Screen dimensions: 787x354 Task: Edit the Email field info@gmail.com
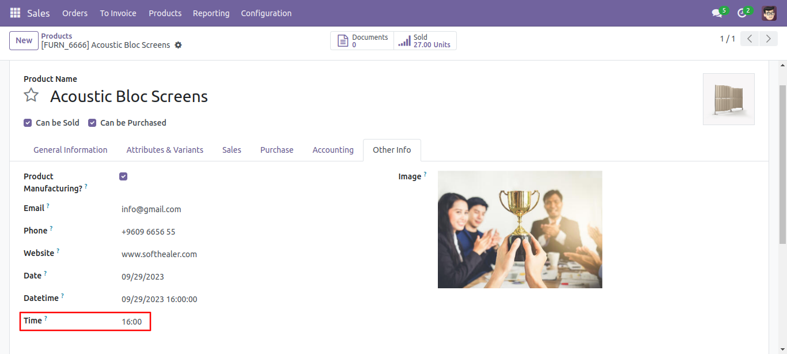coord(151,209)
